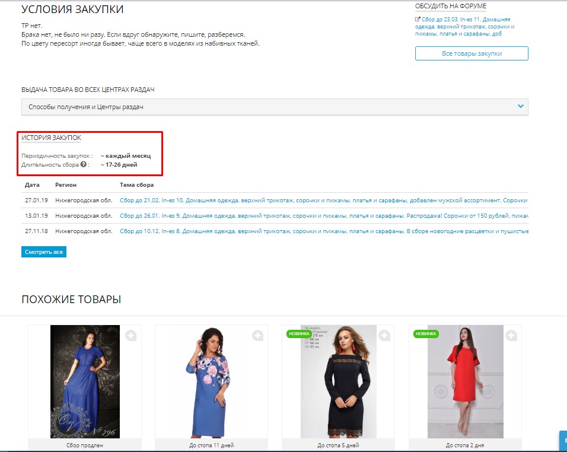Screen dimensions: 567x452
Task: Click the Тема сбора column header
Action: click(x=136, y=185)
